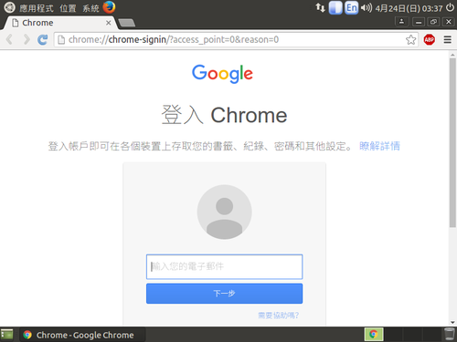Open the Adblock Plus extension icon

tap(430, 39)
